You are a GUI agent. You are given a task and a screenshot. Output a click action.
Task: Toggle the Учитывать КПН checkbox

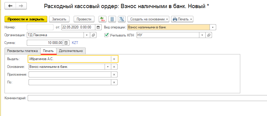(x=106, y=35)
